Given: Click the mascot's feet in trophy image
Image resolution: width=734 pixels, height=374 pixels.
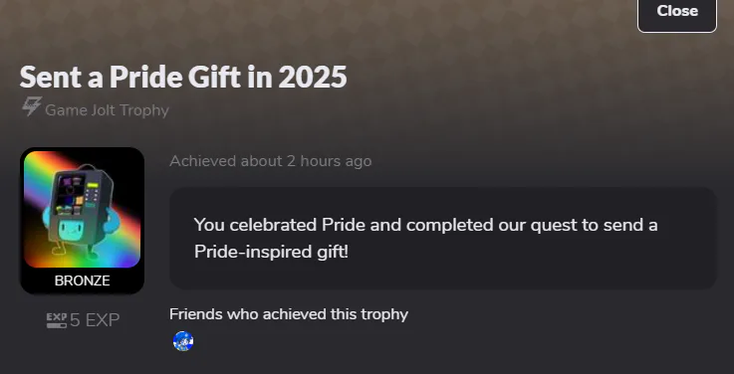Looking at the screenshot, I should (x=75, y=253).
